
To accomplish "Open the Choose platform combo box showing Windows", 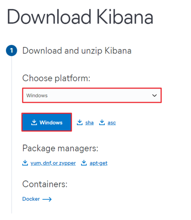I will 89,95.
